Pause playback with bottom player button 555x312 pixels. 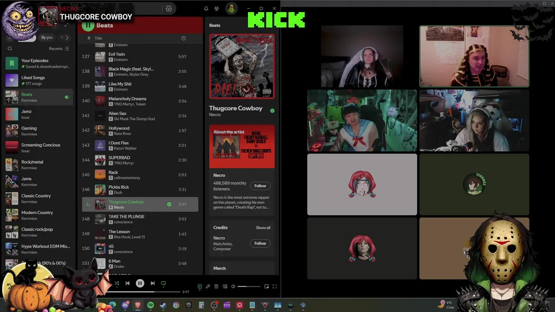[140, 283]
